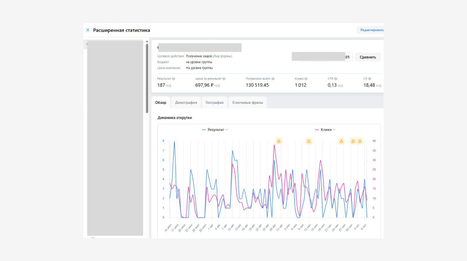This screenshot has height=261, width=467.
Task: Collapse the left sidebar with chevron
Action: click(87, 45)
